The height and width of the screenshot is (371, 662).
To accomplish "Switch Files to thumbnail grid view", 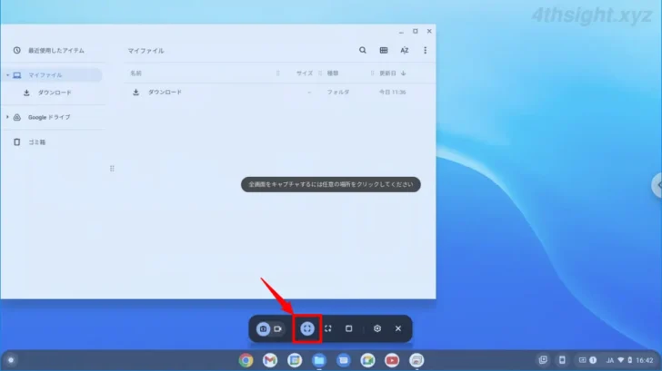I will click(x=384, y=50).
